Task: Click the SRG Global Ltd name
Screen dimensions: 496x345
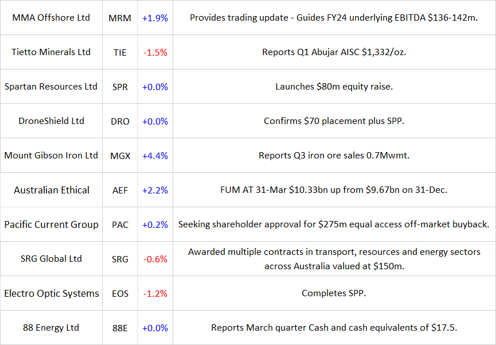Action: [x=51, y=259]
